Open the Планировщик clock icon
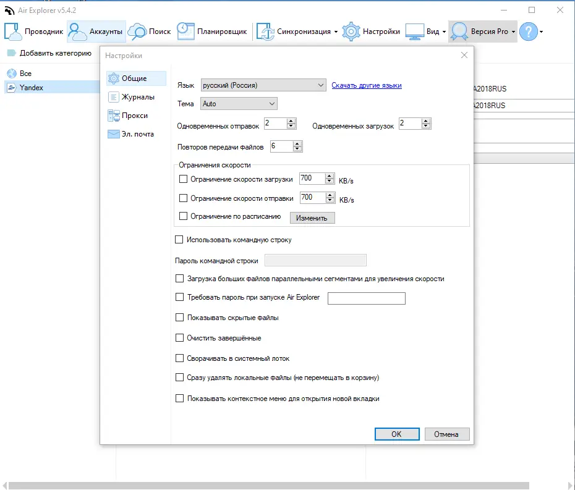This screenshot has width=575, height=490. (185, 32)
